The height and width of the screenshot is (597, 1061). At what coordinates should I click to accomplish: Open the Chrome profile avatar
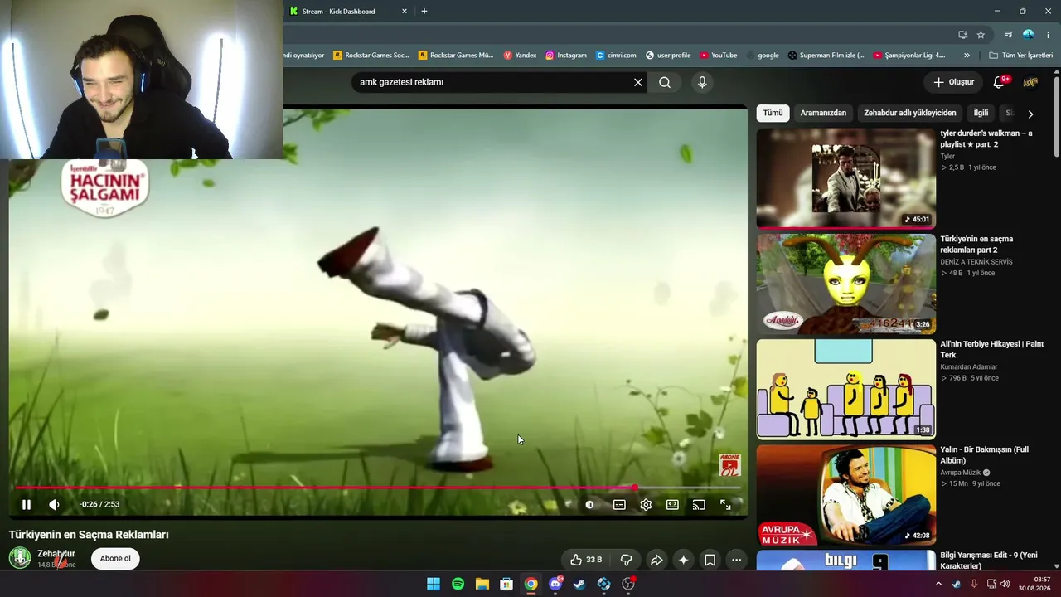pyautogui.click(x=1028, y=35)
